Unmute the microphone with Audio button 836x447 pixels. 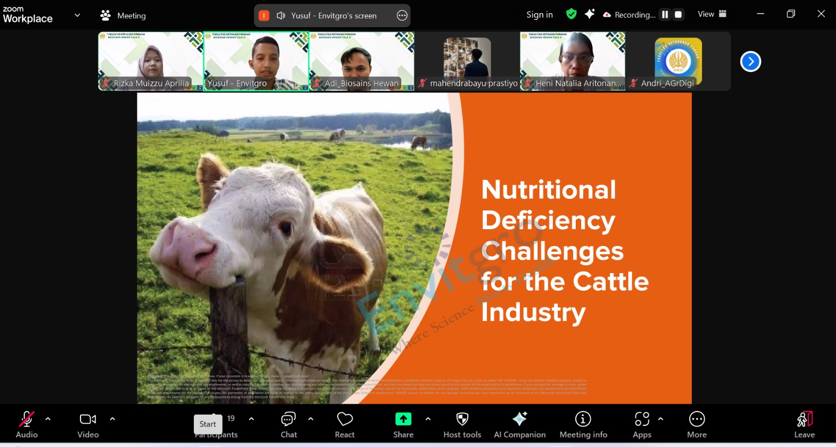click(x=27, y=425)
